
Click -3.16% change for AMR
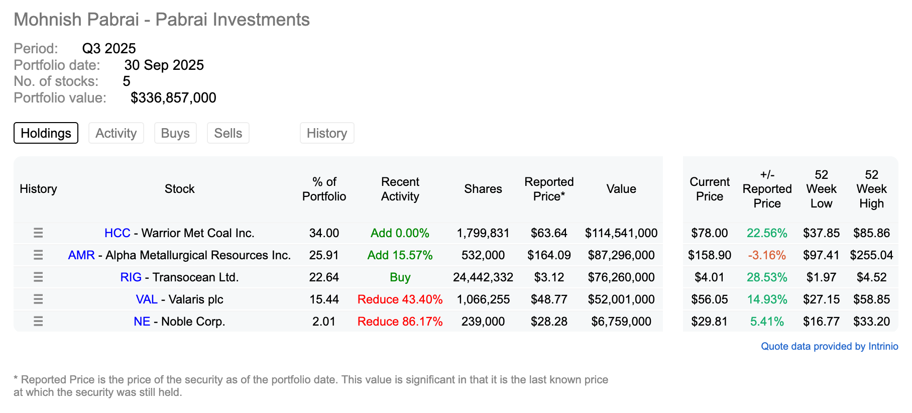[767, 255]
